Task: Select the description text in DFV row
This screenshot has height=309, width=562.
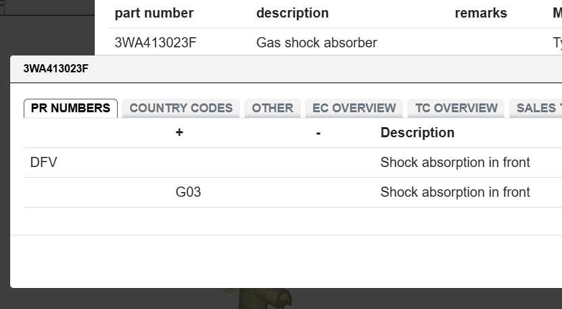Action: (x=455, y=162)
